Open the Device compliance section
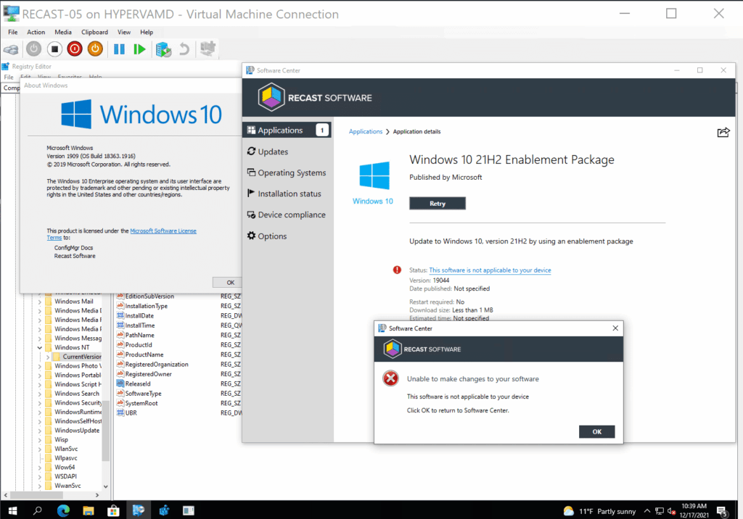Image resolution: width=743 pixels, height=519 pixels. (290, 215)
